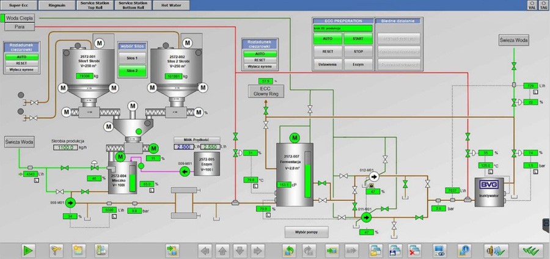Click the Para label button
550x259 pixels.
click(20, 27)
